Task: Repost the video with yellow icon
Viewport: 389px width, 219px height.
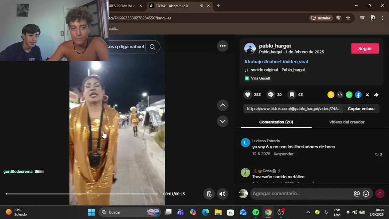Action: (x=331, y=95)
